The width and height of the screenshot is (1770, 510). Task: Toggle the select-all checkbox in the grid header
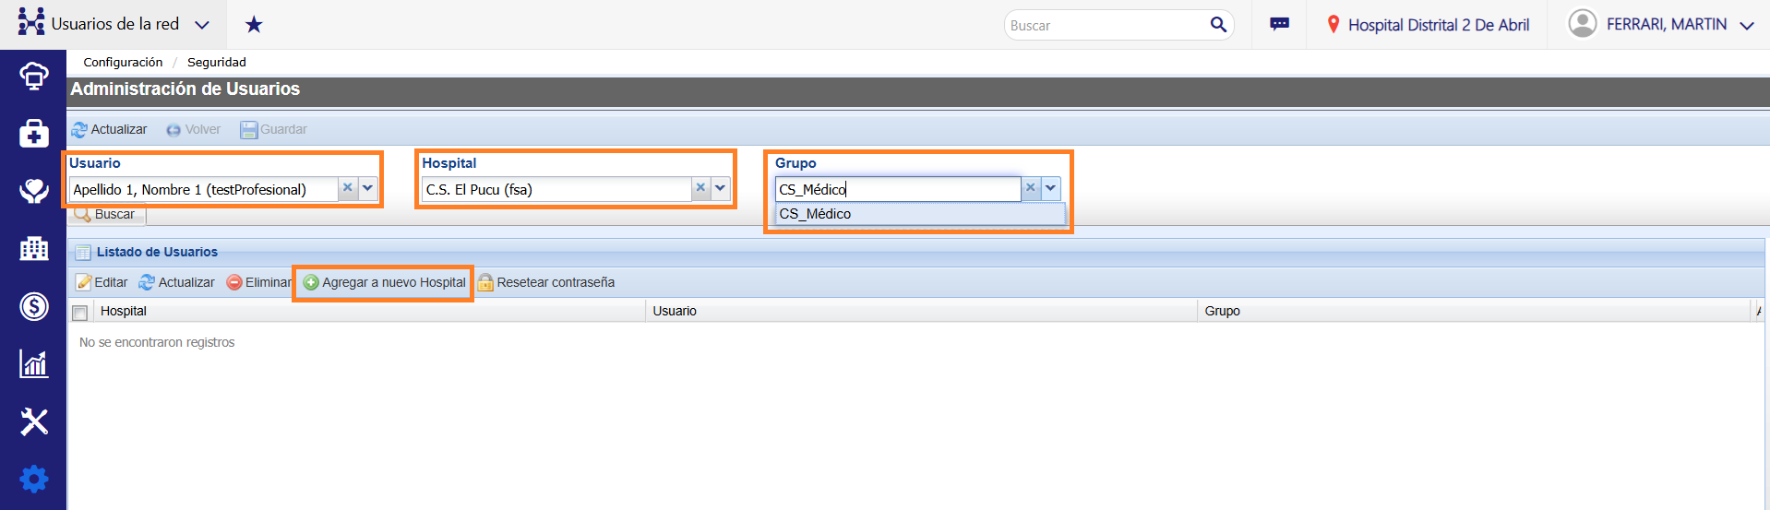point(80,312)
